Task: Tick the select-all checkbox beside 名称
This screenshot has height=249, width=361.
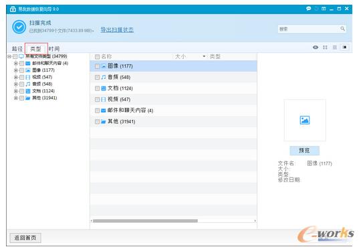Action: pos(97,57)
